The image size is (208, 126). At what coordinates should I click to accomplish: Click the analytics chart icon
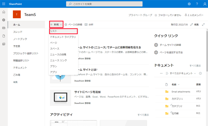[x=86, y=25]
